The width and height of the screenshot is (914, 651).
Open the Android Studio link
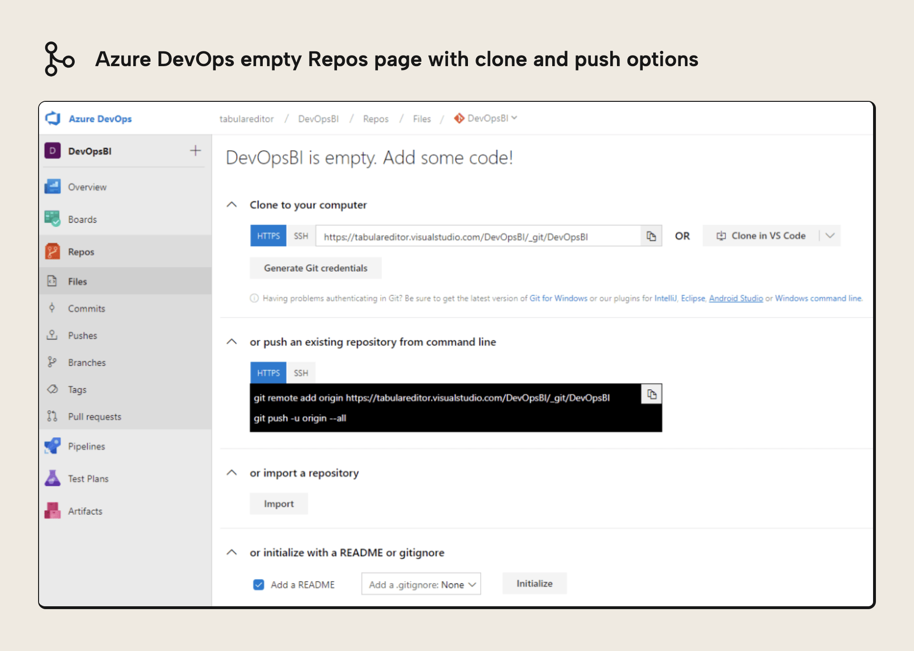(736, 298)
